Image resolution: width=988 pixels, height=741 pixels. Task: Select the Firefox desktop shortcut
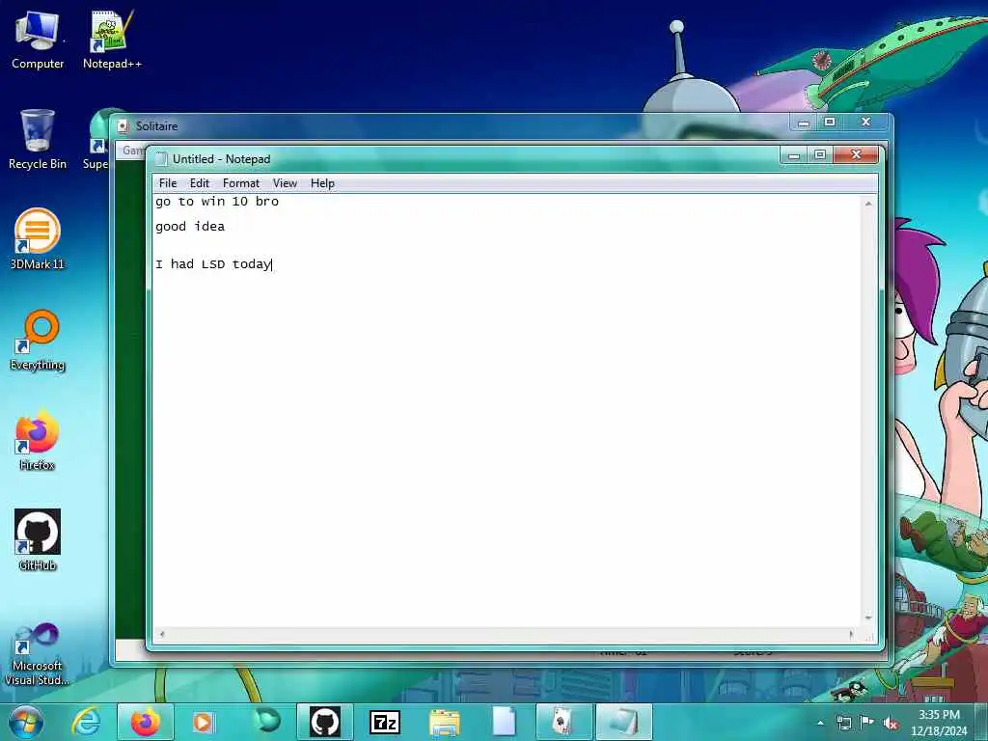38,440
